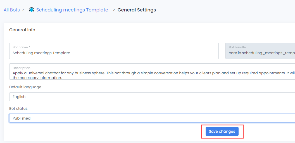Image resolution: width=295 pixels, height=143 pixels.
Task: Click the Default language label
Action: 25,87
